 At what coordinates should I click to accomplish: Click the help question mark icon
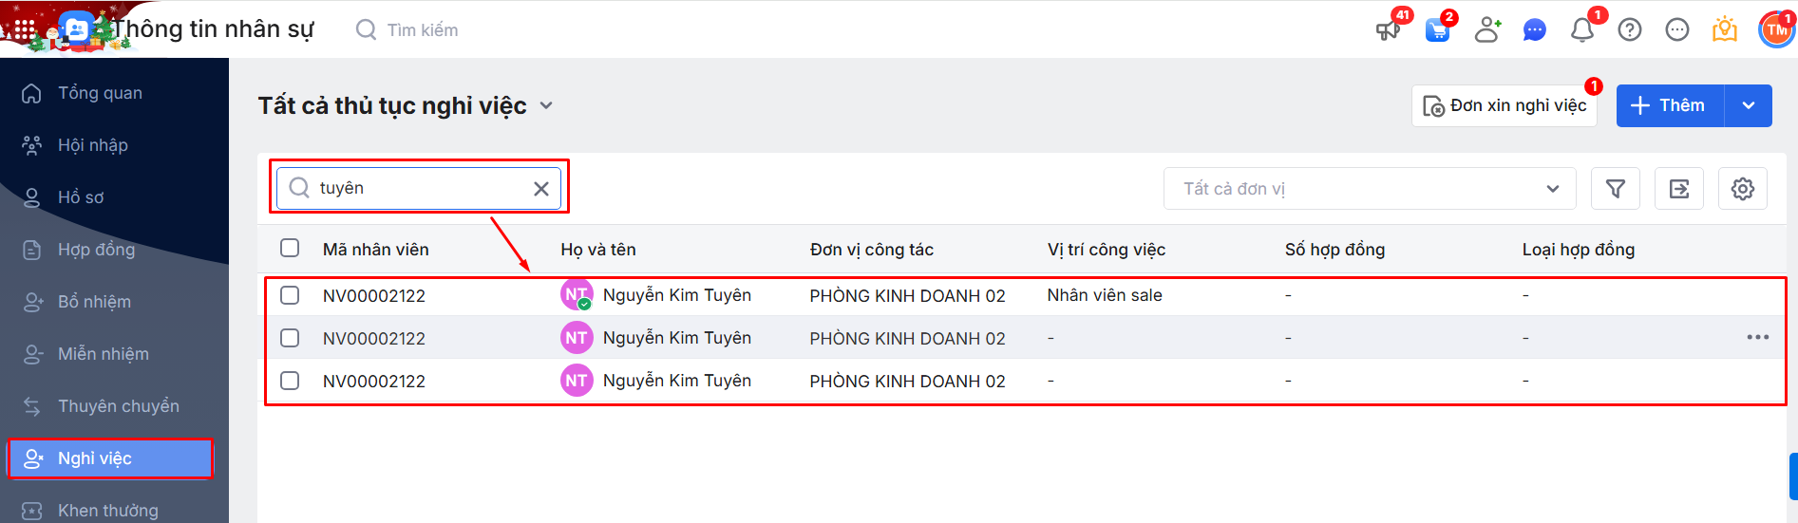coord(1630,30)
